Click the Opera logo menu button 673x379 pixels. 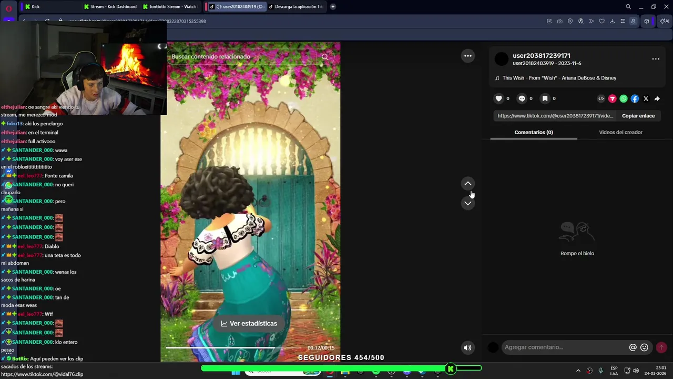pyautogui.click(x=8, y=8)
